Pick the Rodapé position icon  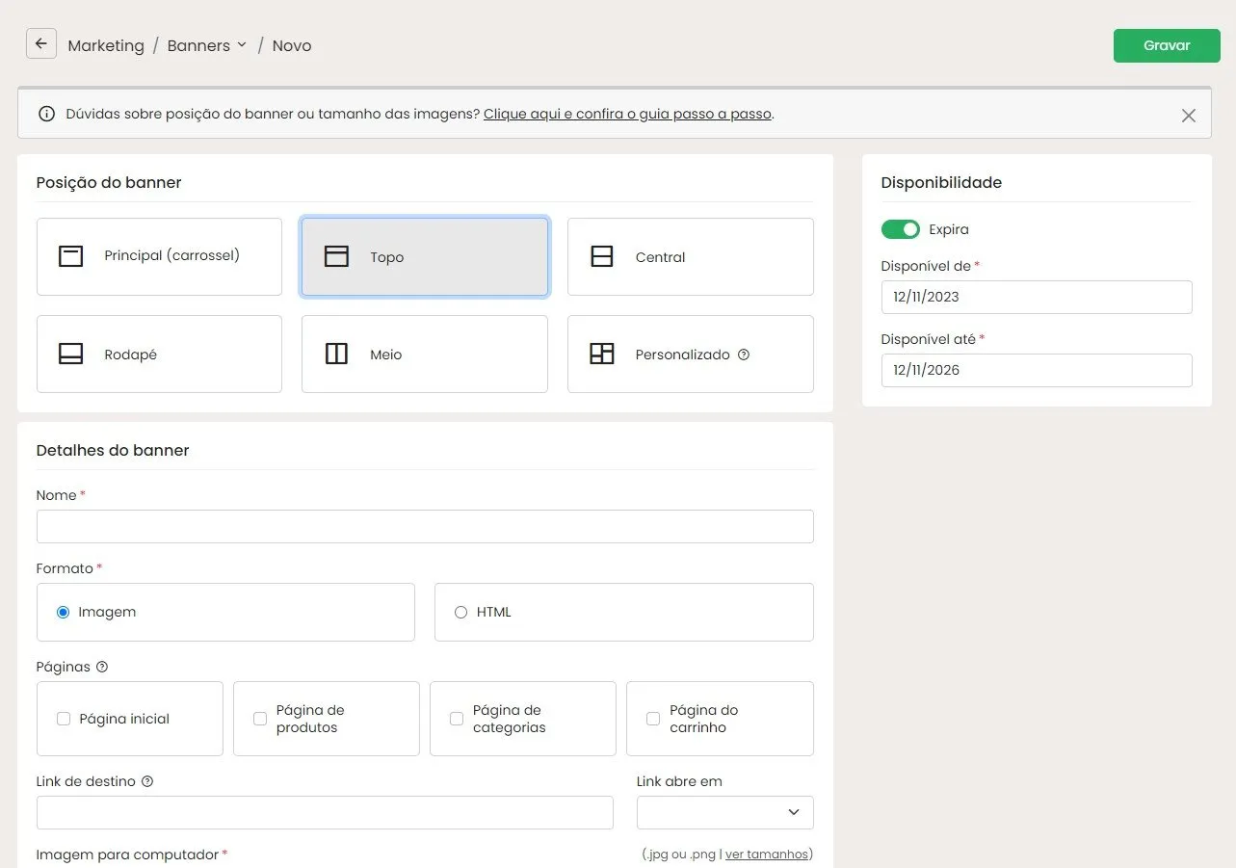70,354
